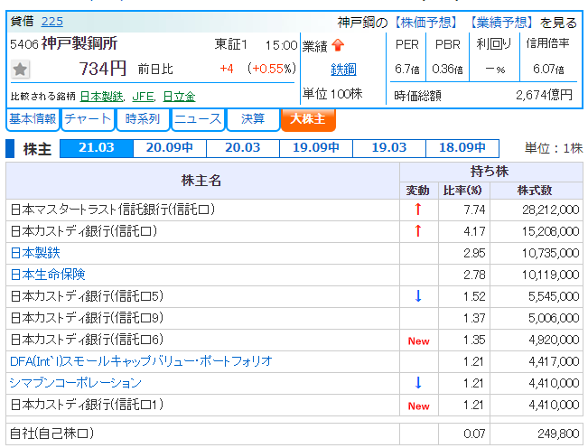This screenshot has width=588, height=448.
Task: Select the 19.03 period tab
Action: click(389, 148)
